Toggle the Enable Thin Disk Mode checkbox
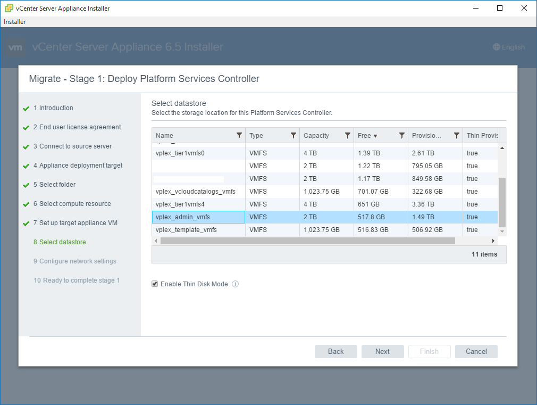Viewport: 537px width, 405px height. point(155,284)
